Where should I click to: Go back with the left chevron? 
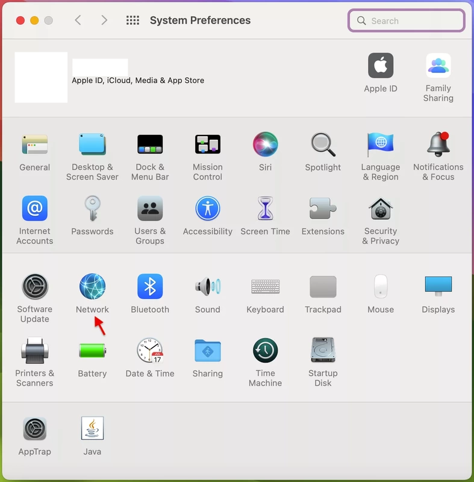click(x=78, y=20)
